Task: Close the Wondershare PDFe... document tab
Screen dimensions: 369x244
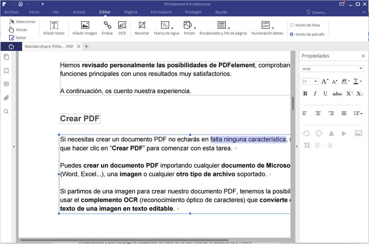Action: tap(79, 47)
